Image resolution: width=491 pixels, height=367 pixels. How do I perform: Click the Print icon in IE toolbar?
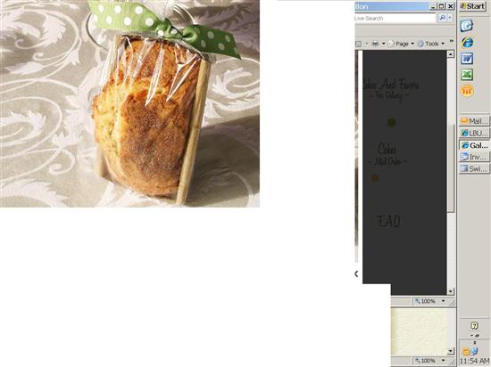pos(375,44)
